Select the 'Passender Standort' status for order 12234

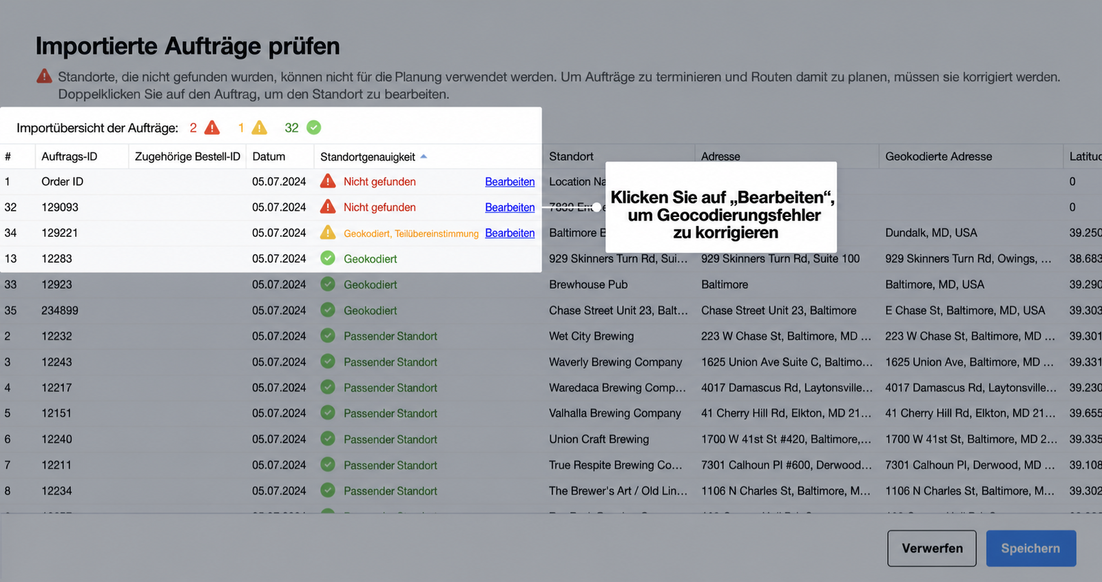[391, 491]
